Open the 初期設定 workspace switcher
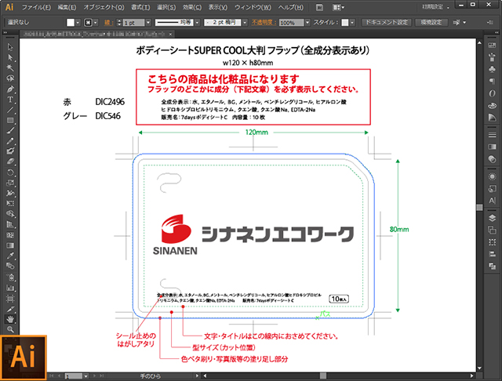The image size is (502, 381). click(435, 7)
